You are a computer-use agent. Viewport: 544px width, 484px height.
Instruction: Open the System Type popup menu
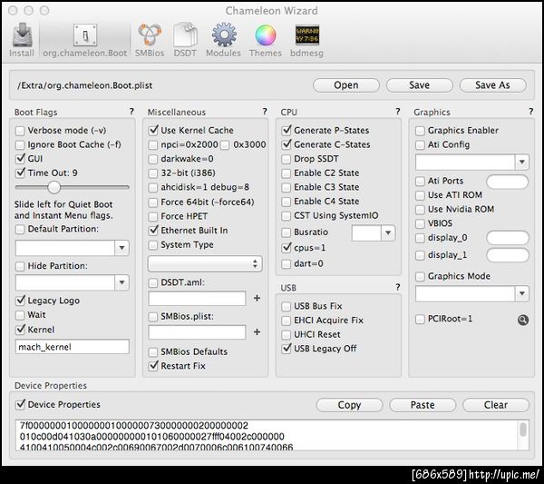click(x=205, y=263)
